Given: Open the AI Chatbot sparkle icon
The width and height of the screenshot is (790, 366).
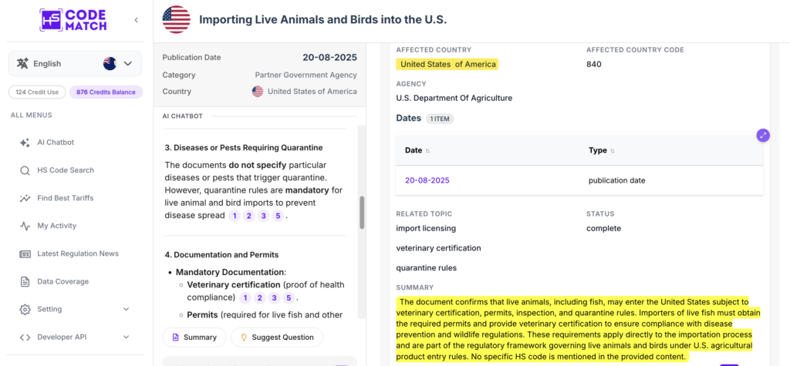Looking at the screenshot, I should [x=25, y=143].
